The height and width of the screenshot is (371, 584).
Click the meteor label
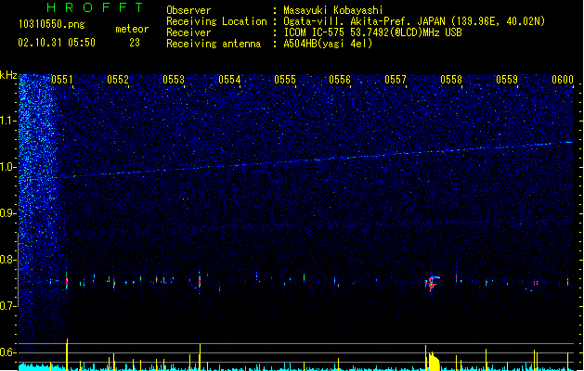[x=132, y=29]
